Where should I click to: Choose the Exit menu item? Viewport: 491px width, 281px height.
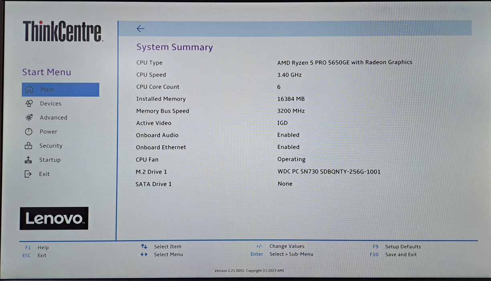click(44, 174)
